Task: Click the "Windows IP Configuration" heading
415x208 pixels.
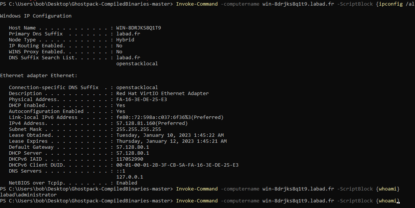Action: point(36,16)
